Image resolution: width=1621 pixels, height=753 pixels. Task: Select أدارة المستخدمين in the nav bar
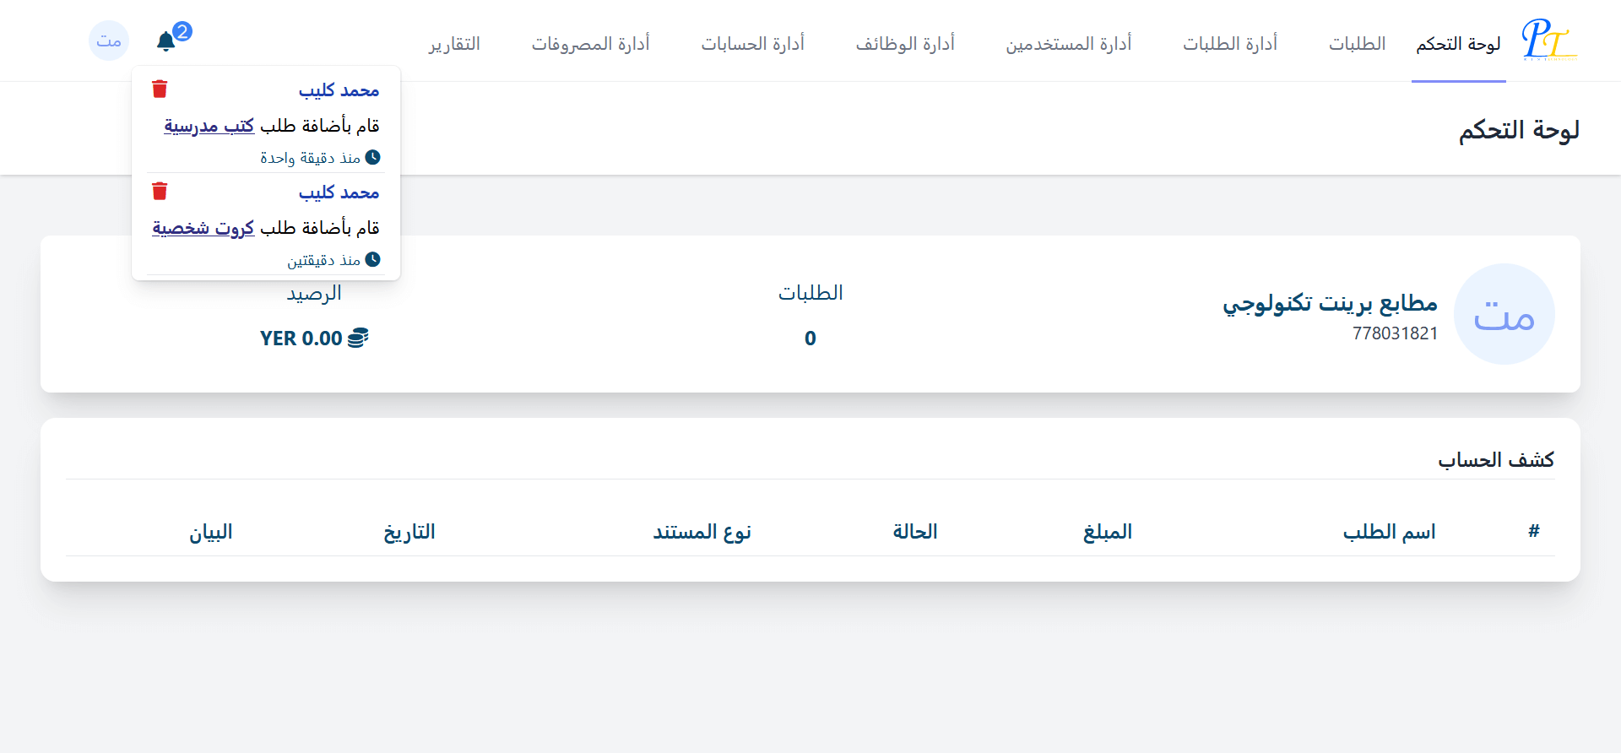tap(1068, 43)
